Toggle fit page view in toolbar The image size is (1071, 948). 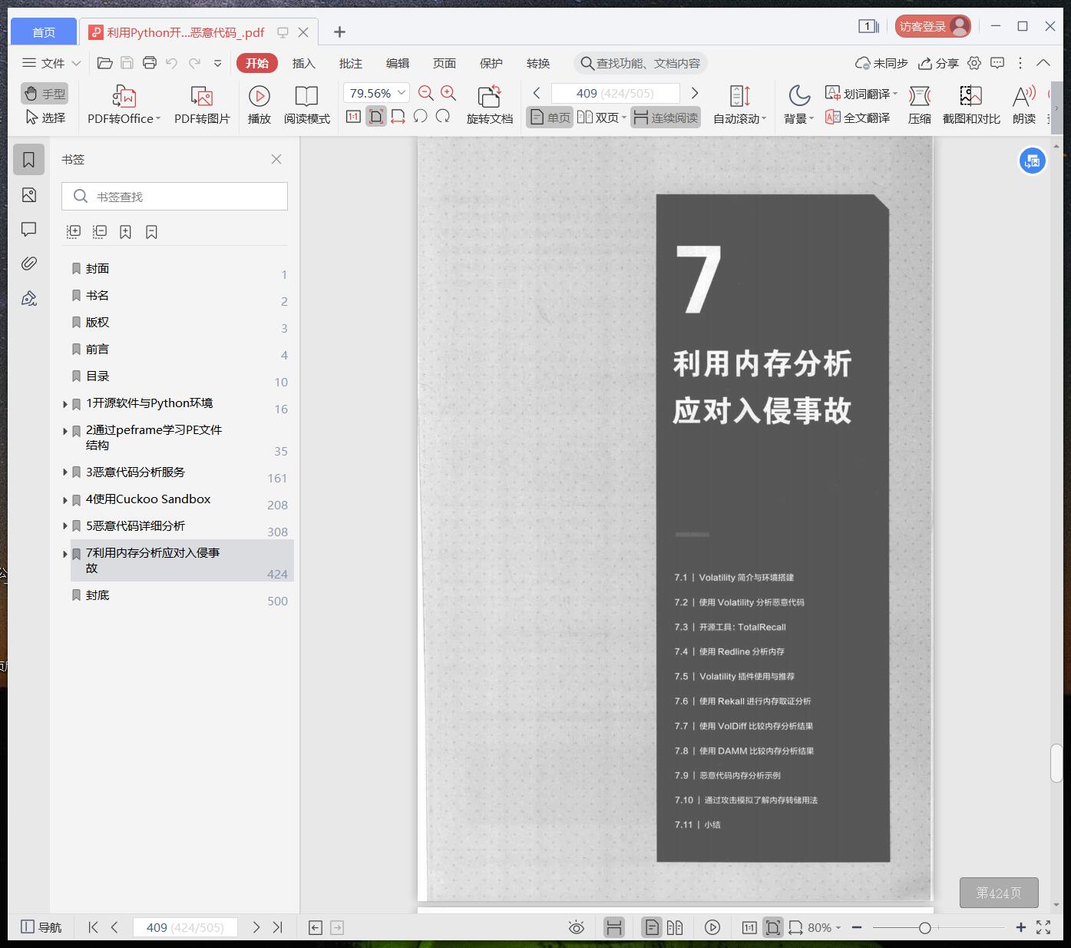click(376, 117)
